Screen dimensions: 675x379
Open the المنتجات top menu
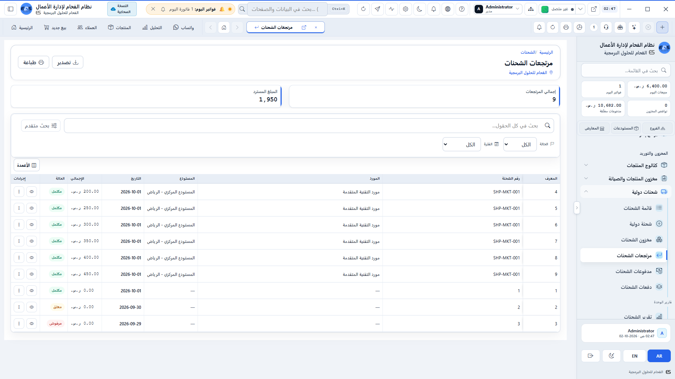click(120, 27)
